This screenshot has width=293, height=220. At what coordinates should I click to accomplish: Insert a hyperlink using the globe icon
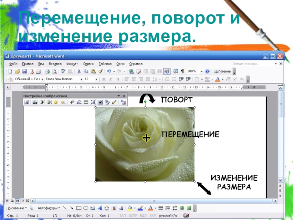131,71
